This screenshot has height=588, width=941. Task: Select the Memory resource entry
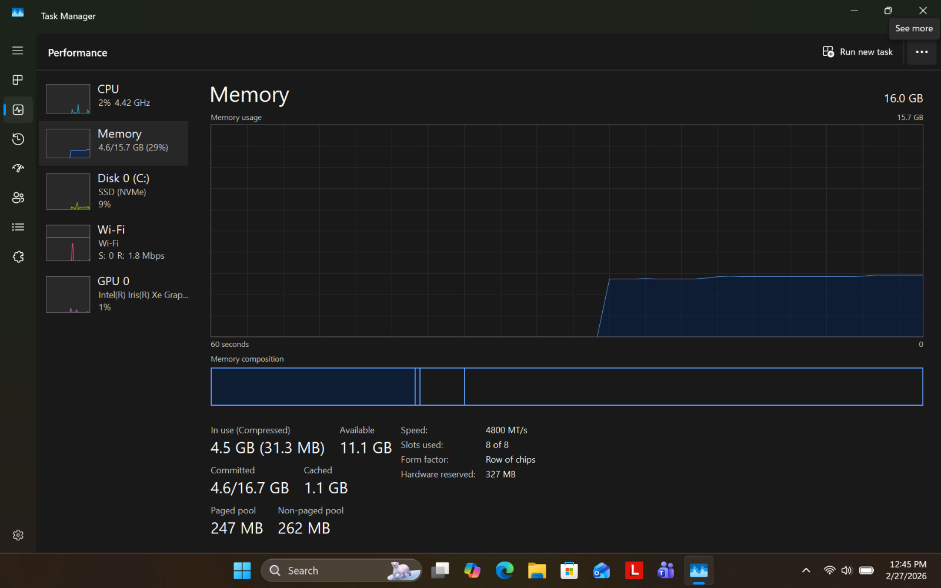click(114, 143)
